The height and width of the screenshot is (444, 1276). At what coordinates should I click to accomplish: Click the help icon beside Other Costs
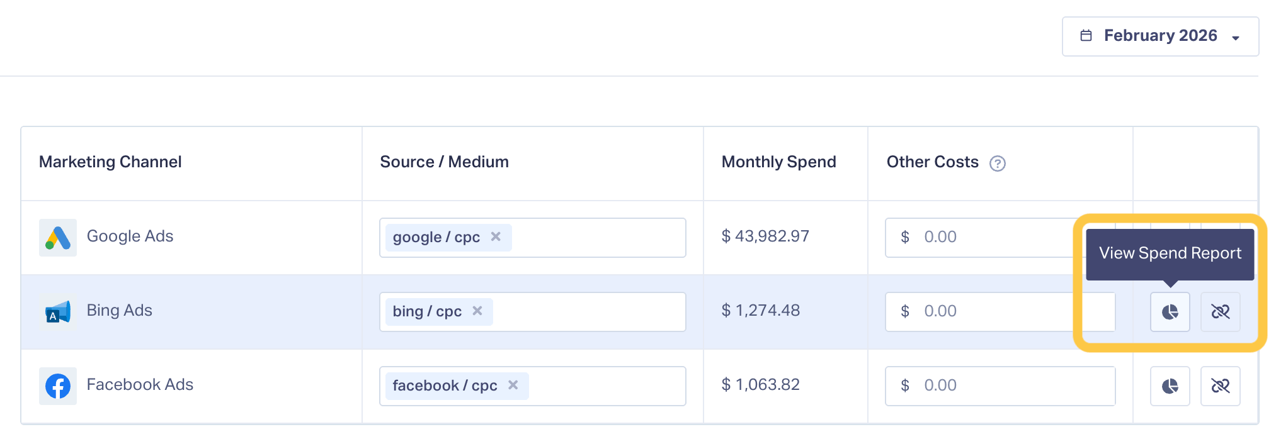[997, 164]
